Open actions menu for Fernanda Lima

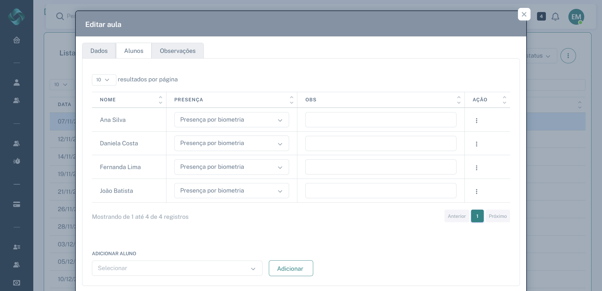click(x=476, y=168)
